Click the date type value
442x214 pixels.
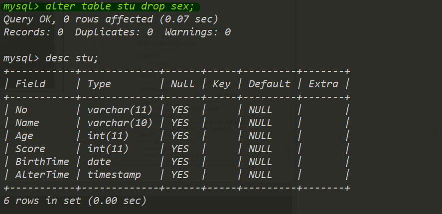coord(99,162)
